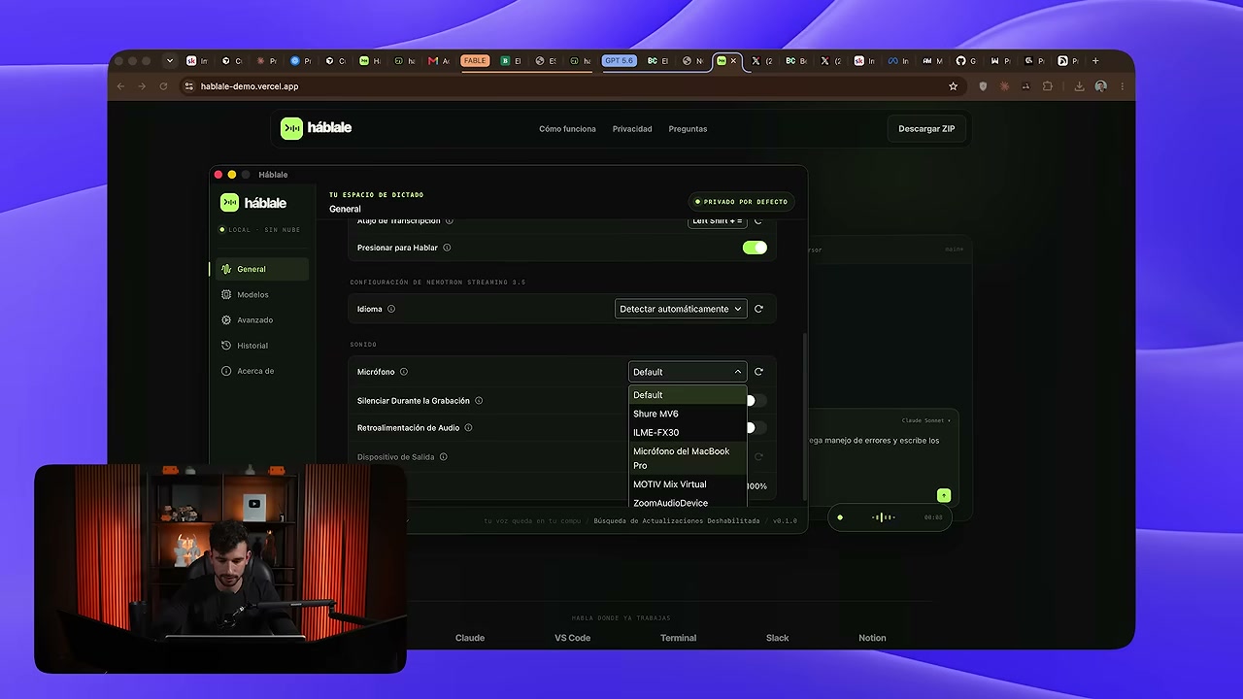Click VS Code label in footer row
The height and width of the screenshot is (699, 1243).
point(572,638)
